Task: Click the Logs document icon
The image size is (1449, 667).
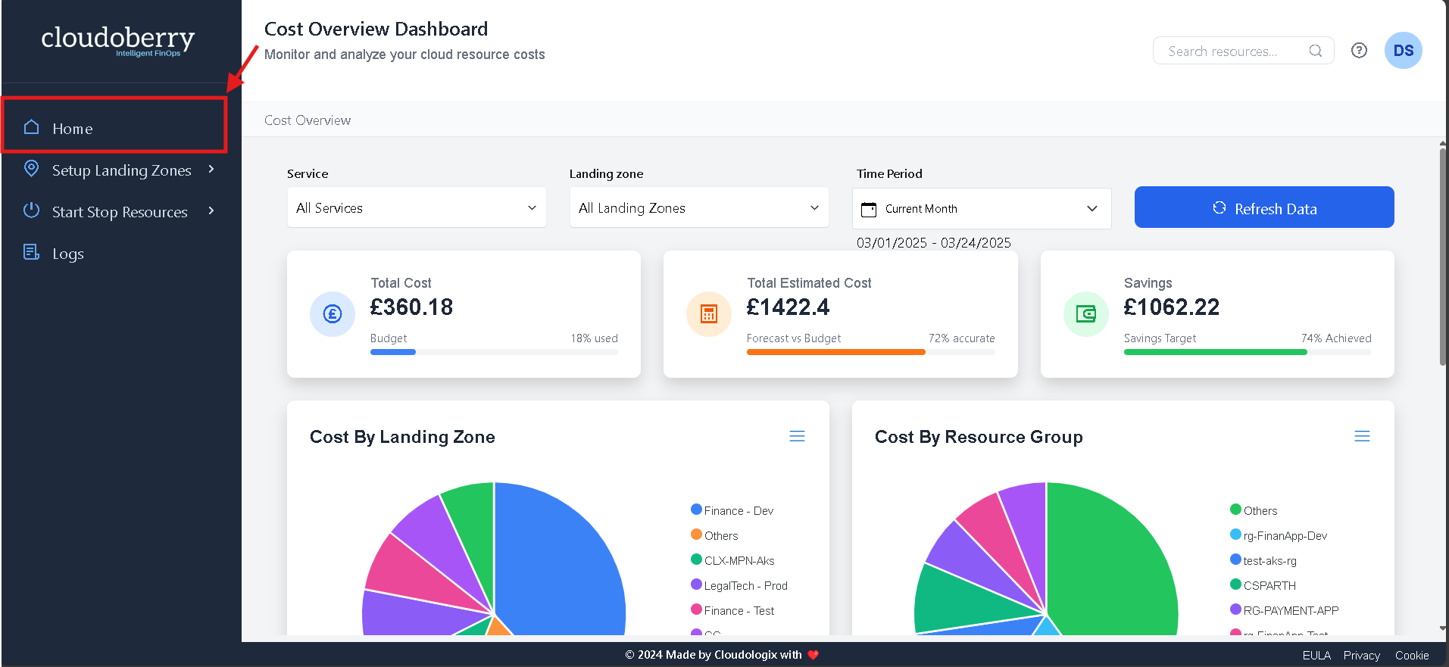Action: [31, 252]
